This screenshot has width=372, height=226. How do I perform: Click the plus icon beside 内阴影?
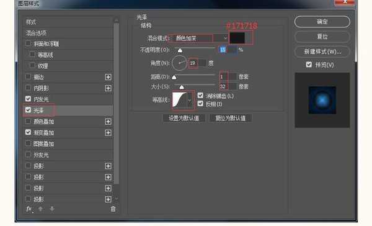[108, 88]
